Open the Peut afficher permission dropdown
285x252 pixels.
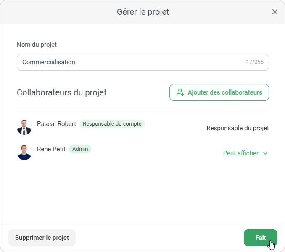pos(241,153)
